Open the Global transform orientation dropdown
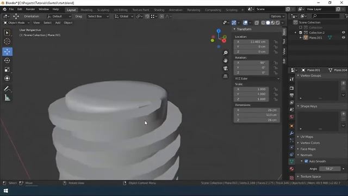Image resolution: width=348 pixels, height=196 pixels. 124,16
